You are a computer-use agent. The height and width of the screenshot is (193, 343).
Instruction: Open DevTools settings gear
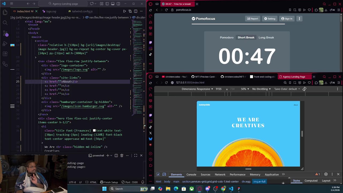pos(326,174)
